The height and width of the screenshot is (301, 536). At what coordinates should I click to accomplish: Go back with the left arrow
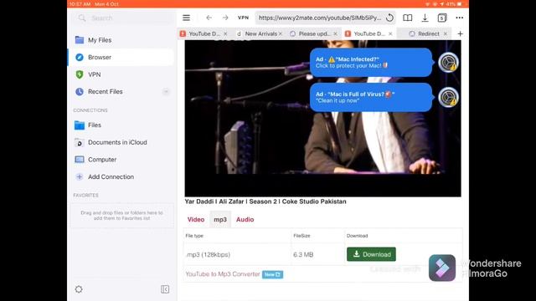point(209,18)
